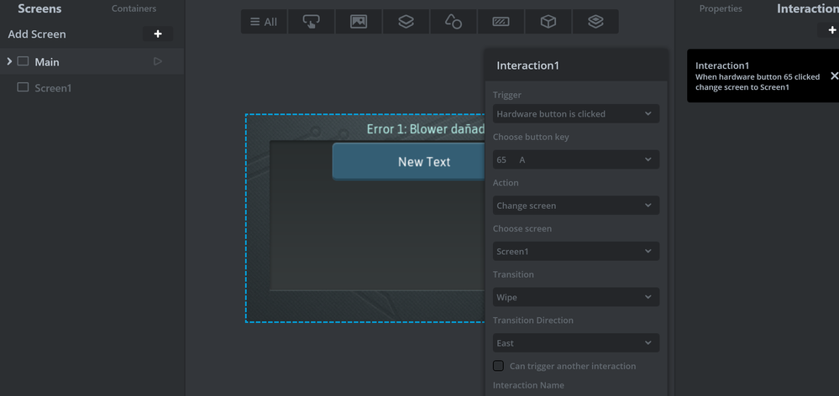Select the Interaction1 summary card
Screen dimensions: 839x396
coord(763,76)
